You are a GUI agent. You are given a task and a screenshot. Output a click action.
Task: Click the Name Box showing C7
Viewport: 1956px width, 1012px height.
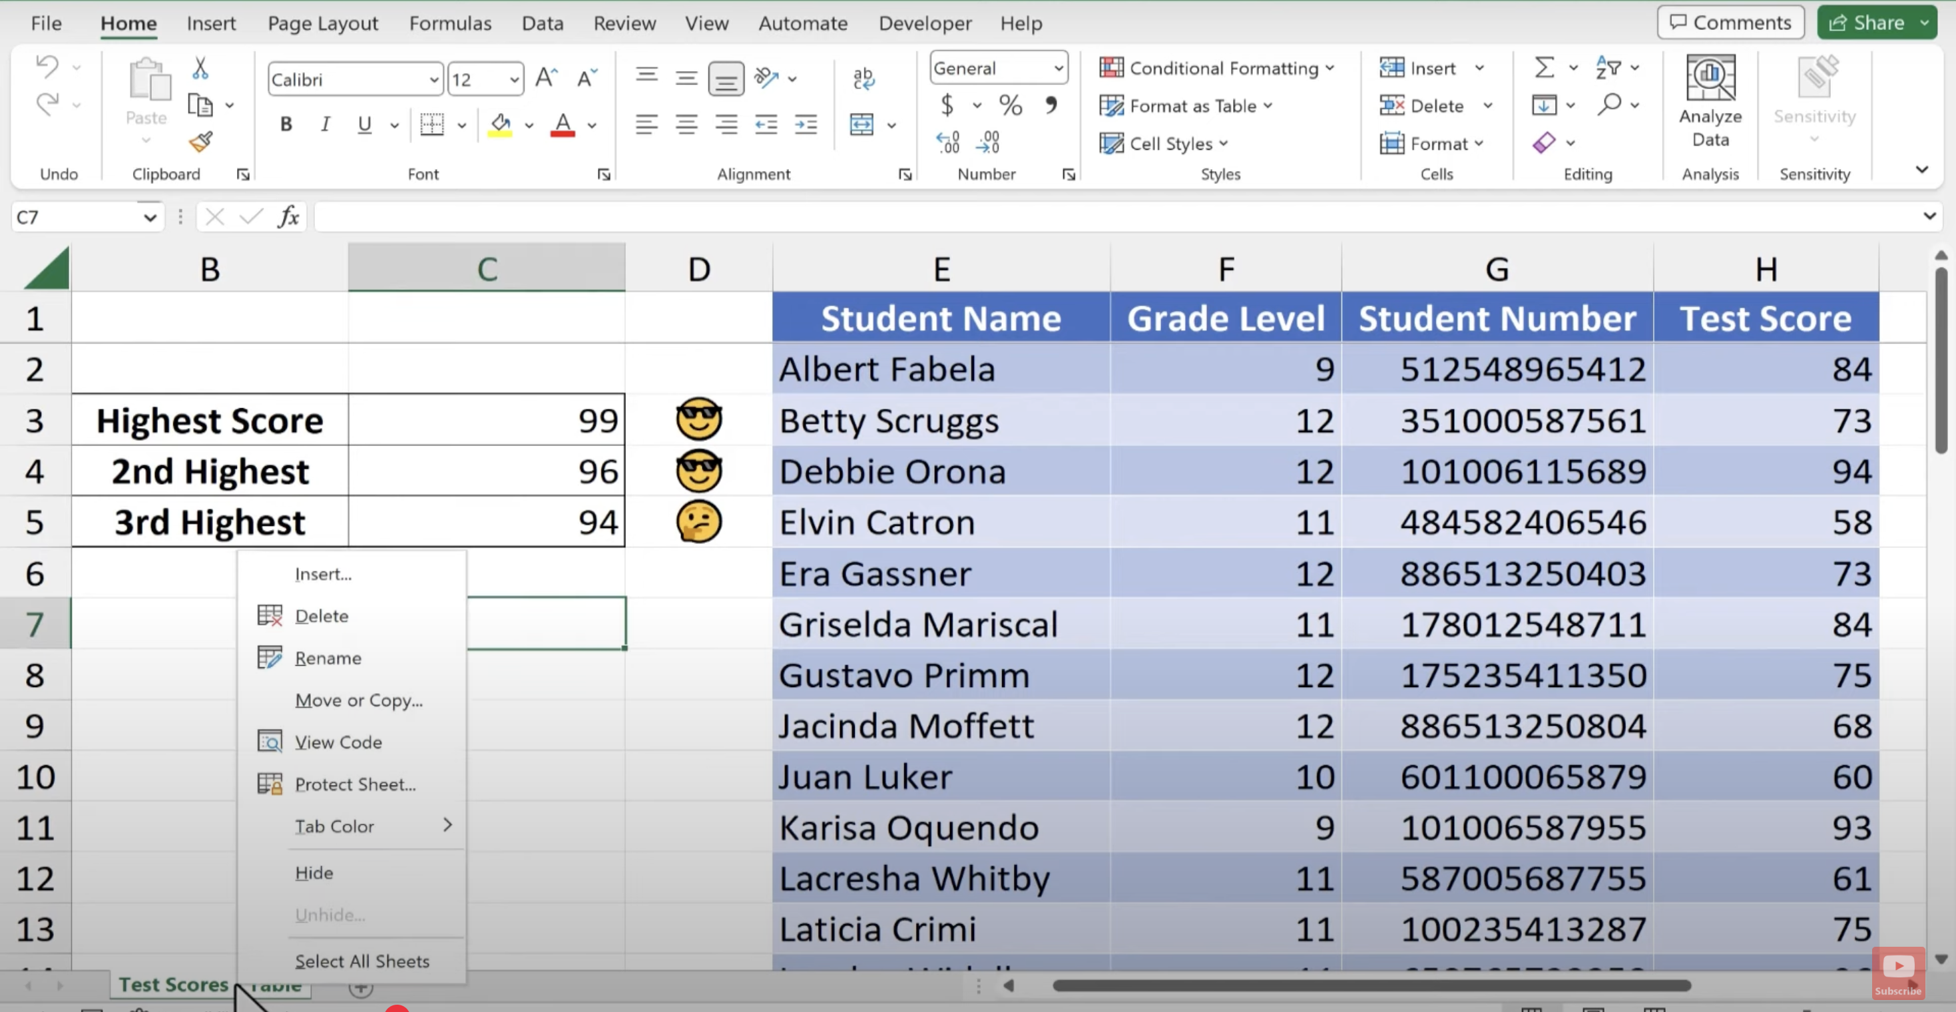coord(76,218)
